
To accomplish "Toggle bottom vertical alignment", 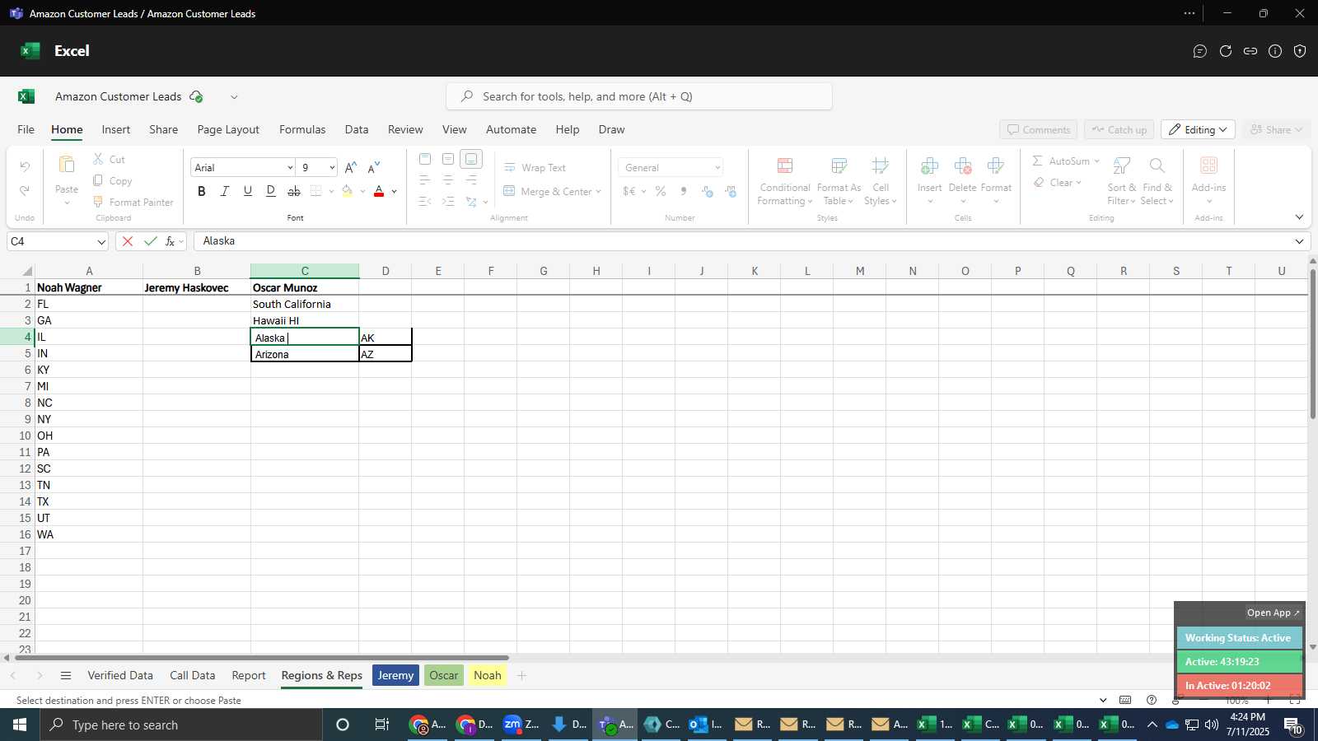I will [x=471, y=159].
